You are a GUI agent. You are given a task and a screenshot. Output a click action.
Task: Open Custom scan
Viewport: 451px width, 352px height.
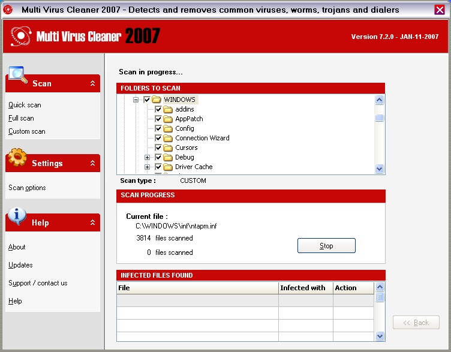27,131
